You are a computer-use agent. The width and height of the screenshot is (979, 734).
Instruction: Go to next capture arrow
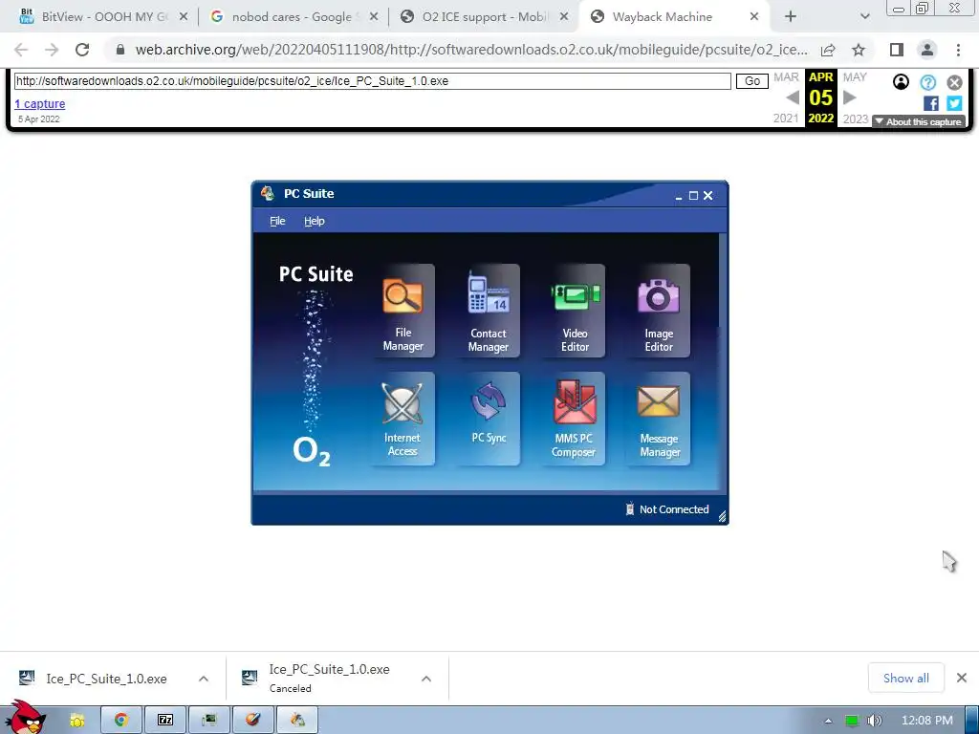(849, 97)
